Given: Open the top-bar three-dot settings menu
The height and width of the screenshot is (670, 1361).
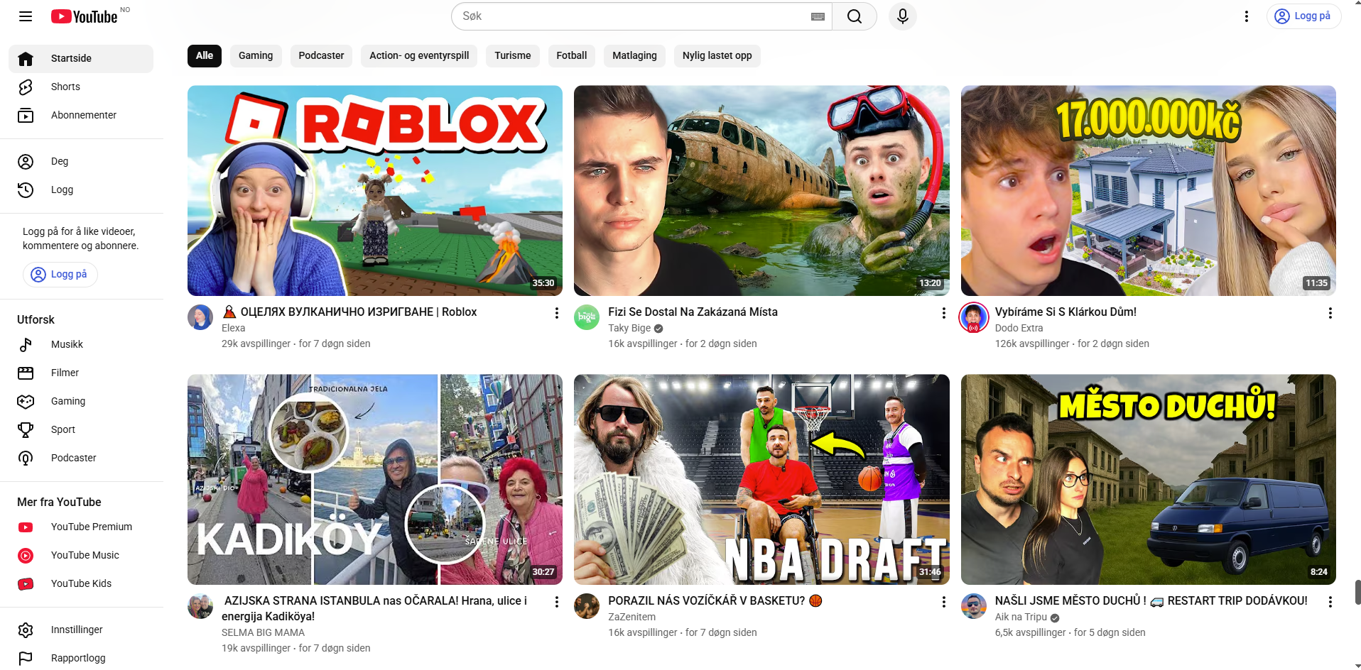Looking at the screenshot, I should [1247, 16].
